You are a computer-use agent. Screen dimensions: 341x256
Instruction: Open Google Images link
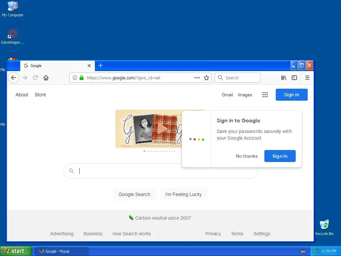point(245,95)
